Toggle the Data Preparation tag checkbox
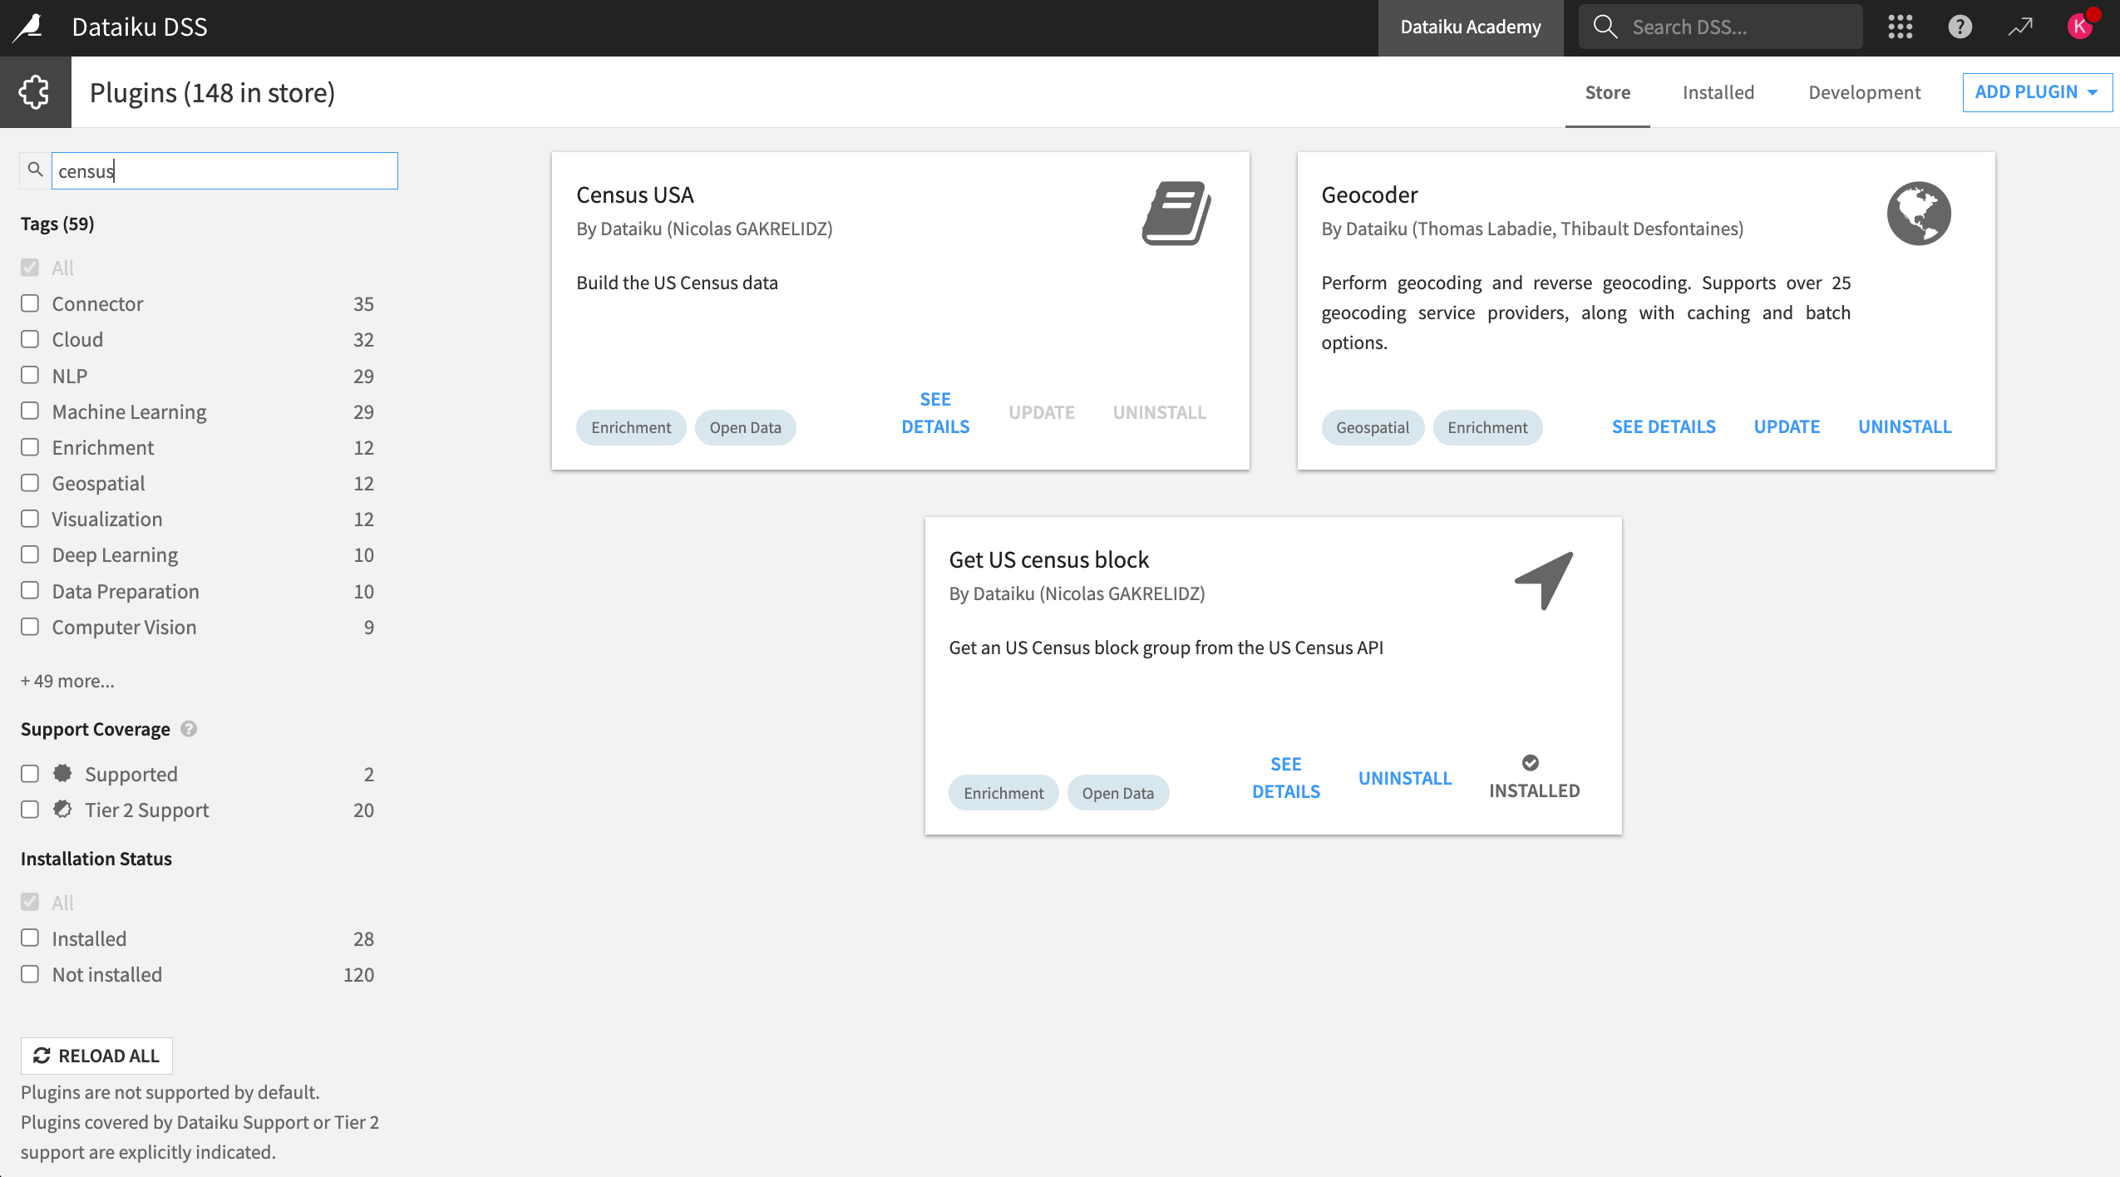The width and height of the screenshot is (2120, 1177). click(30, 590)
